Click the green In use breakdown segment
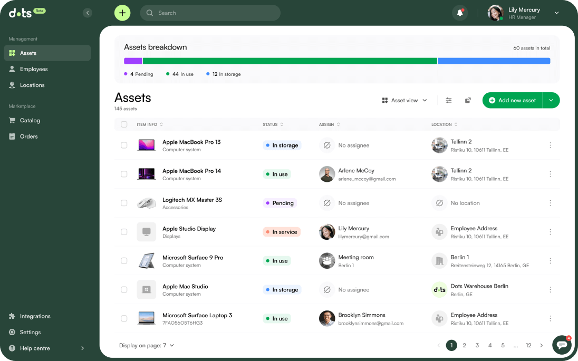Viewport: 578px width, 361px height. tap(290, 61)
